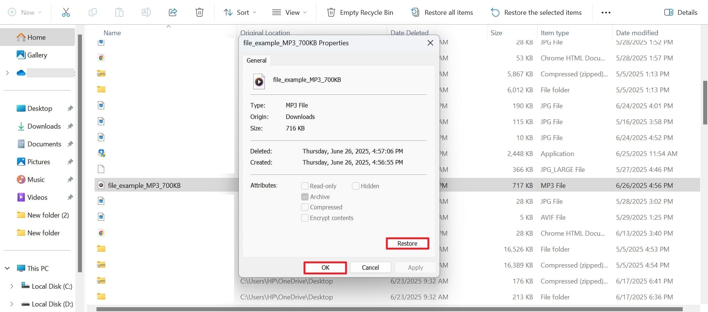This screenshot has width=708, height=312.
Task: Check the Hidden attribute checkbox
Action: (355, 186)
